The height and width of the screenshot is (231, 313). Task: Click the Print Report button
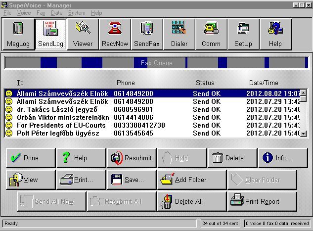point(262,201)
